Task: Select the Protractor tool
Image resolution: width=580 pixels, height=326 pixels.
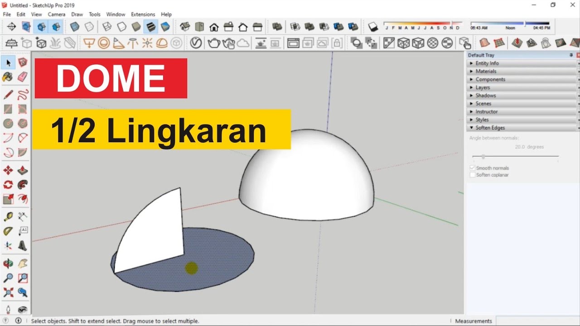Action: point(8,231)
